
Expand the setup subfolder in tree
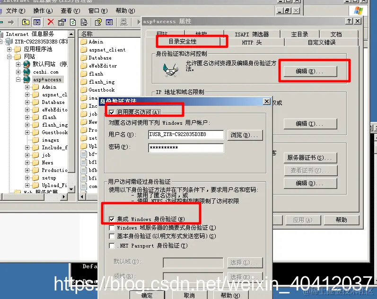click(27, 178)
